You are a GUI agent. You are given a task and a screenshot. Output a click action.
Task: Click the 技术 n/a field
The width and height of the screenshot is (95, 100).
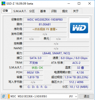click(31, 39)
